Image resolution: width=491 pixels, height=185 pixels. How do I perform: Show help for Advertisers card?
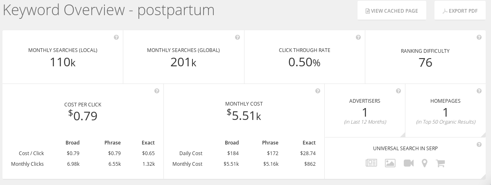(398, 91)
